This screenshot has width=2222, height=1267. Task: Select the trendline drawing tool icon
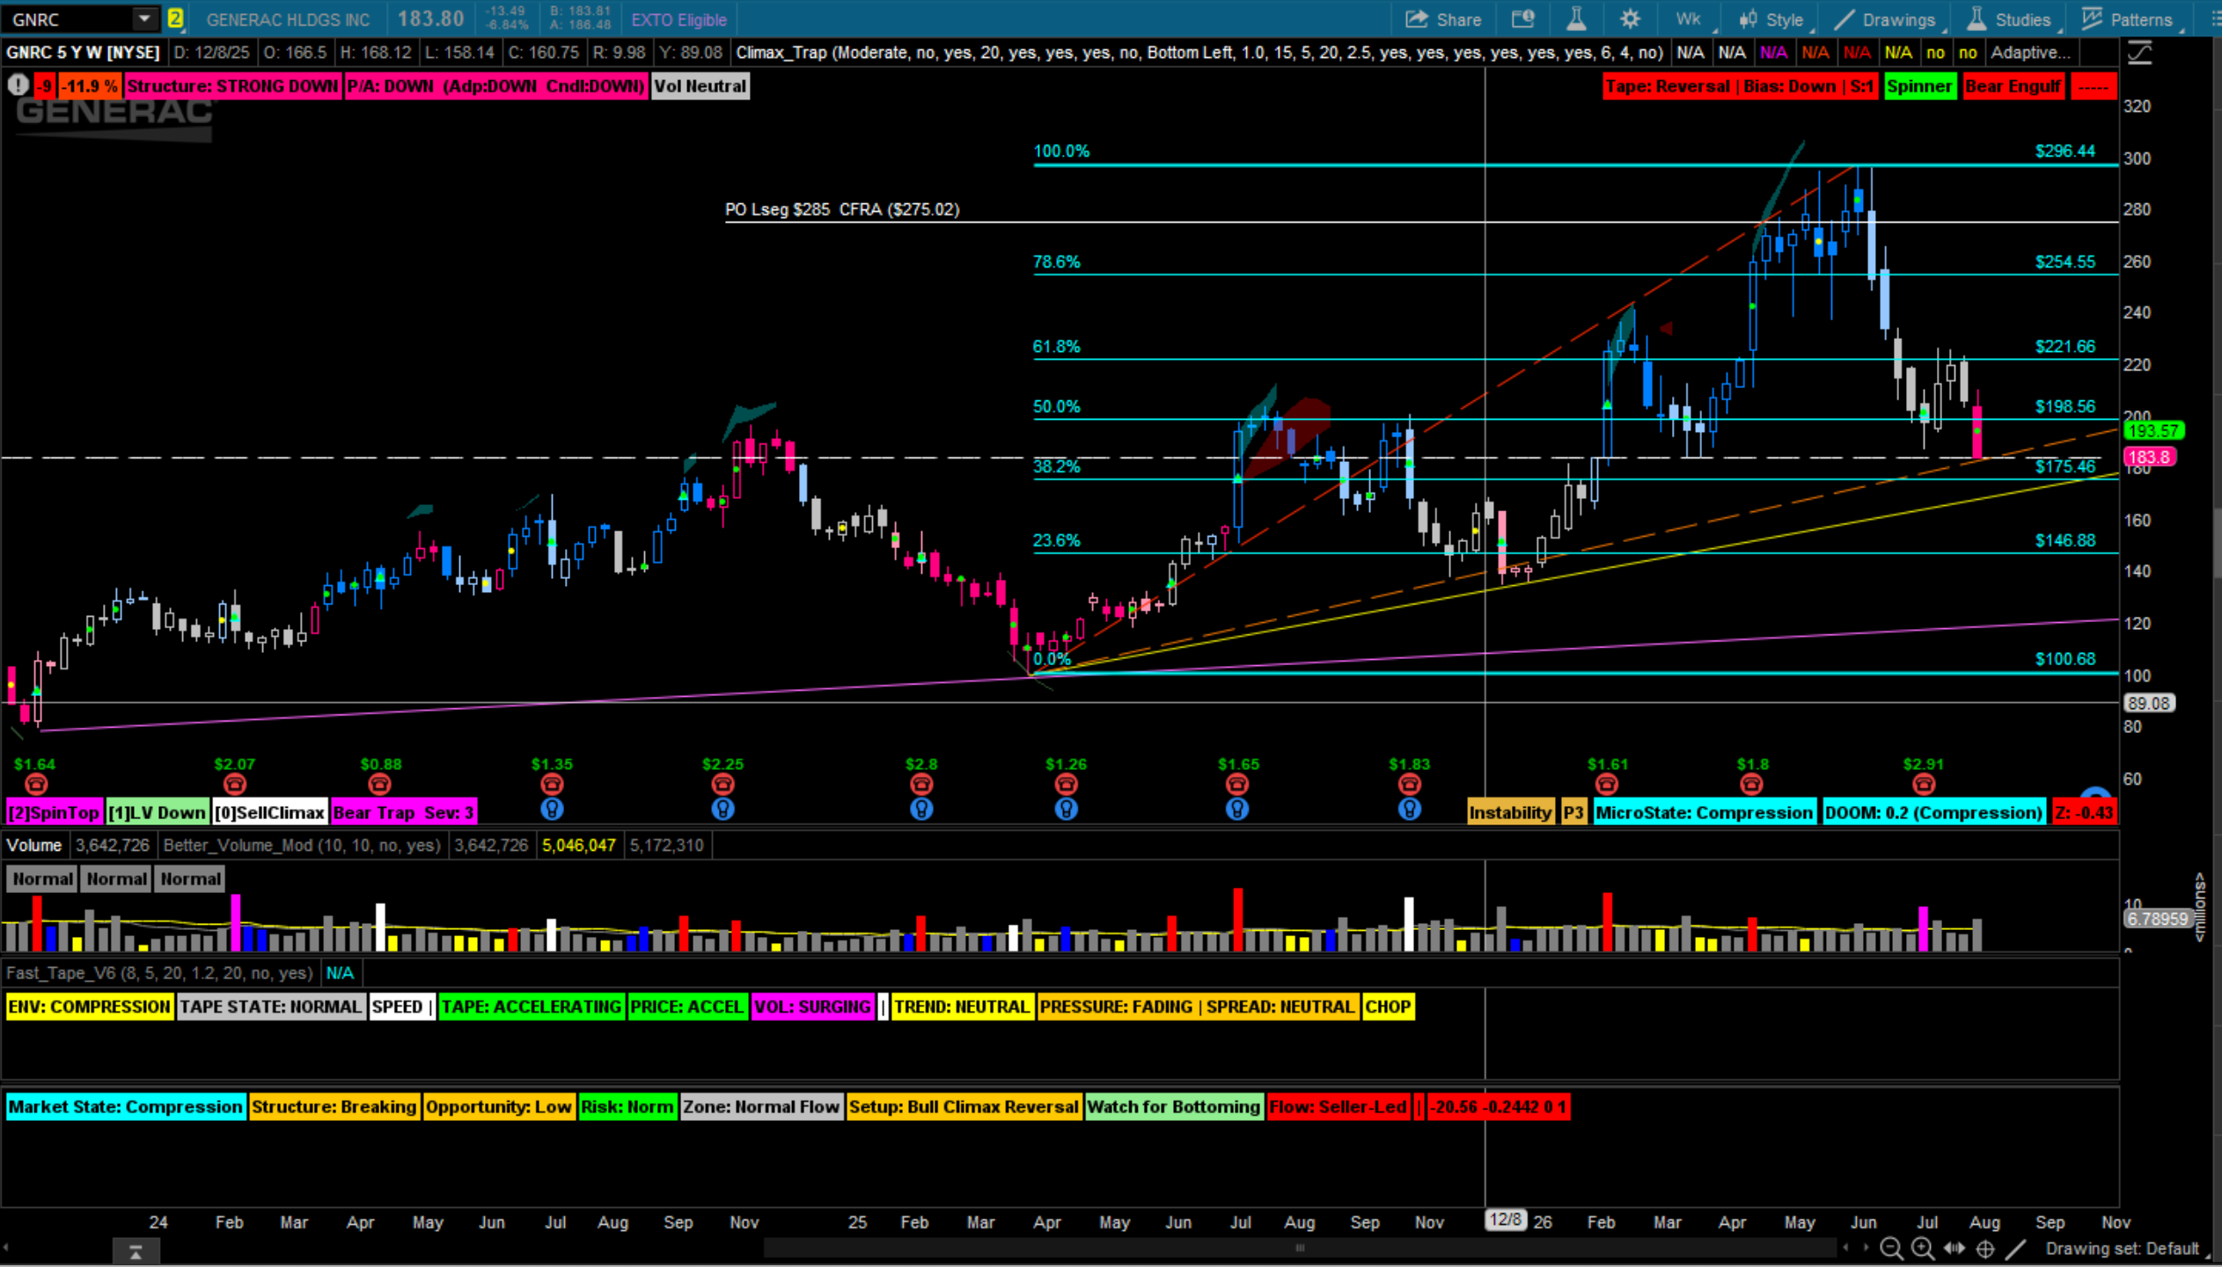point(2016,1249)
